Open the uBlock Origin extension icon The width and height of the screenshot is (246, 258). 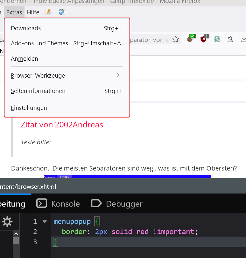[205, 38]
